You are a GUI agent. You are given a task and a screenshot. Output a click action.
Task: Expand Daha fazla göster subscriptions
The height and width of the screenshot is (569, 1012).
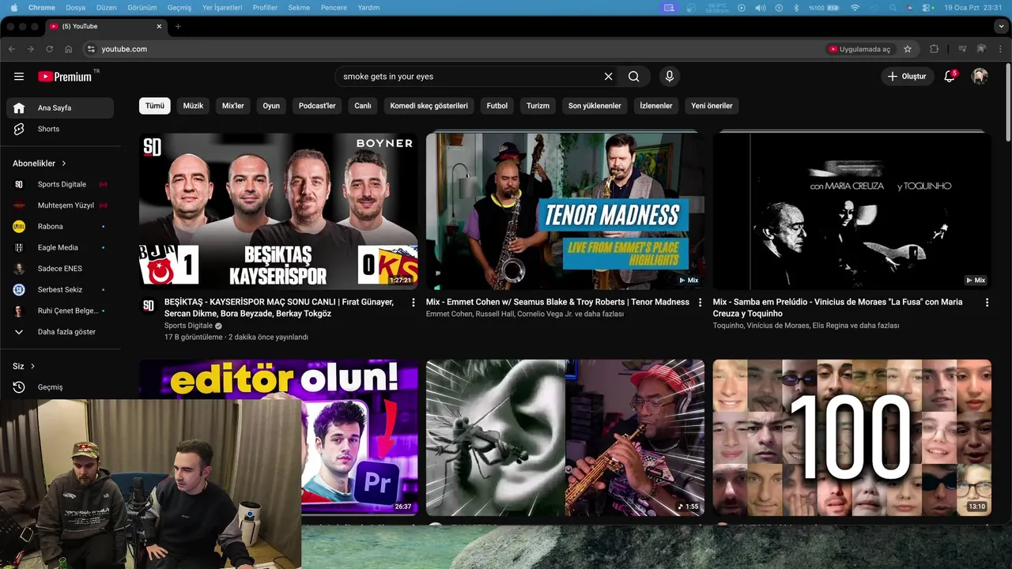point(60,332)
